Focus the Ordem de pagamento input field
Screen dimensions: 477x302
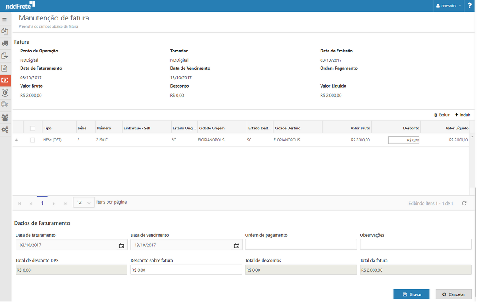[301, 245]
